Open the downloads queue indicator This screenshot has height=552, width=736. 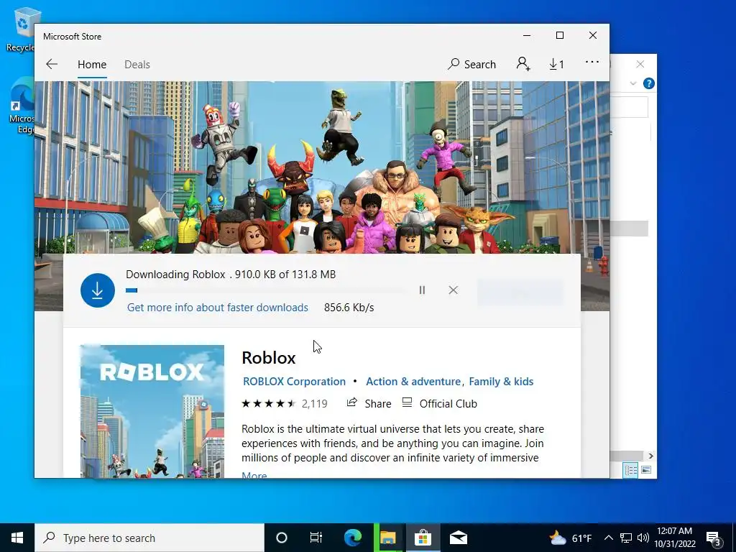(x=557, y=64)
